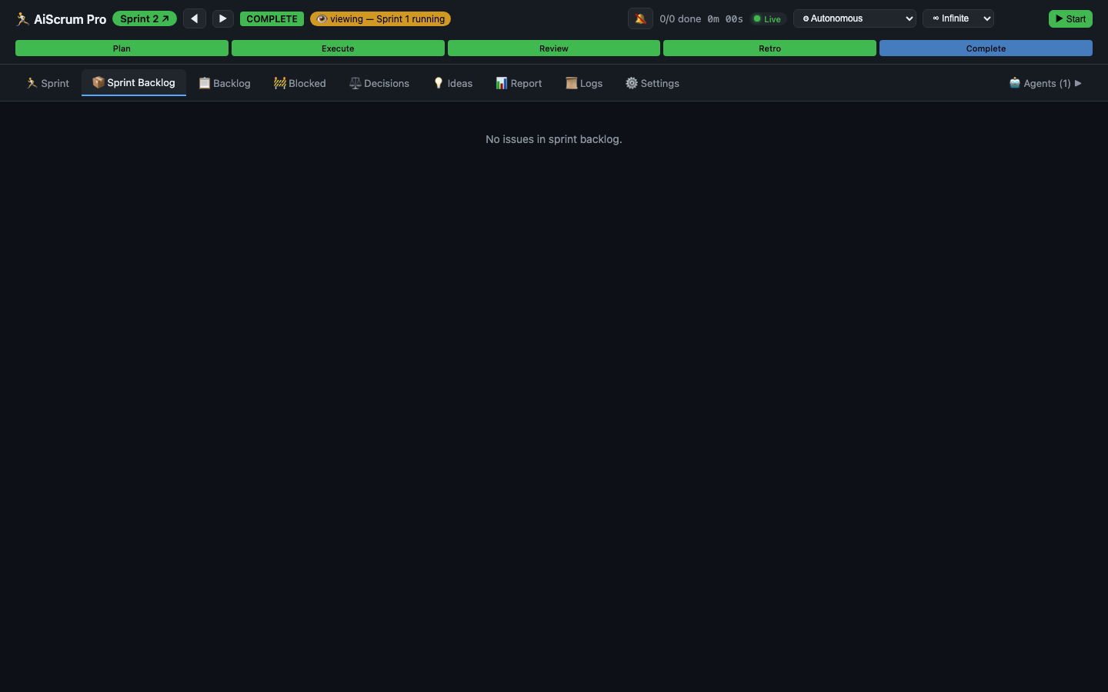Toggle the notification bell mute icon

coord(640,18)
